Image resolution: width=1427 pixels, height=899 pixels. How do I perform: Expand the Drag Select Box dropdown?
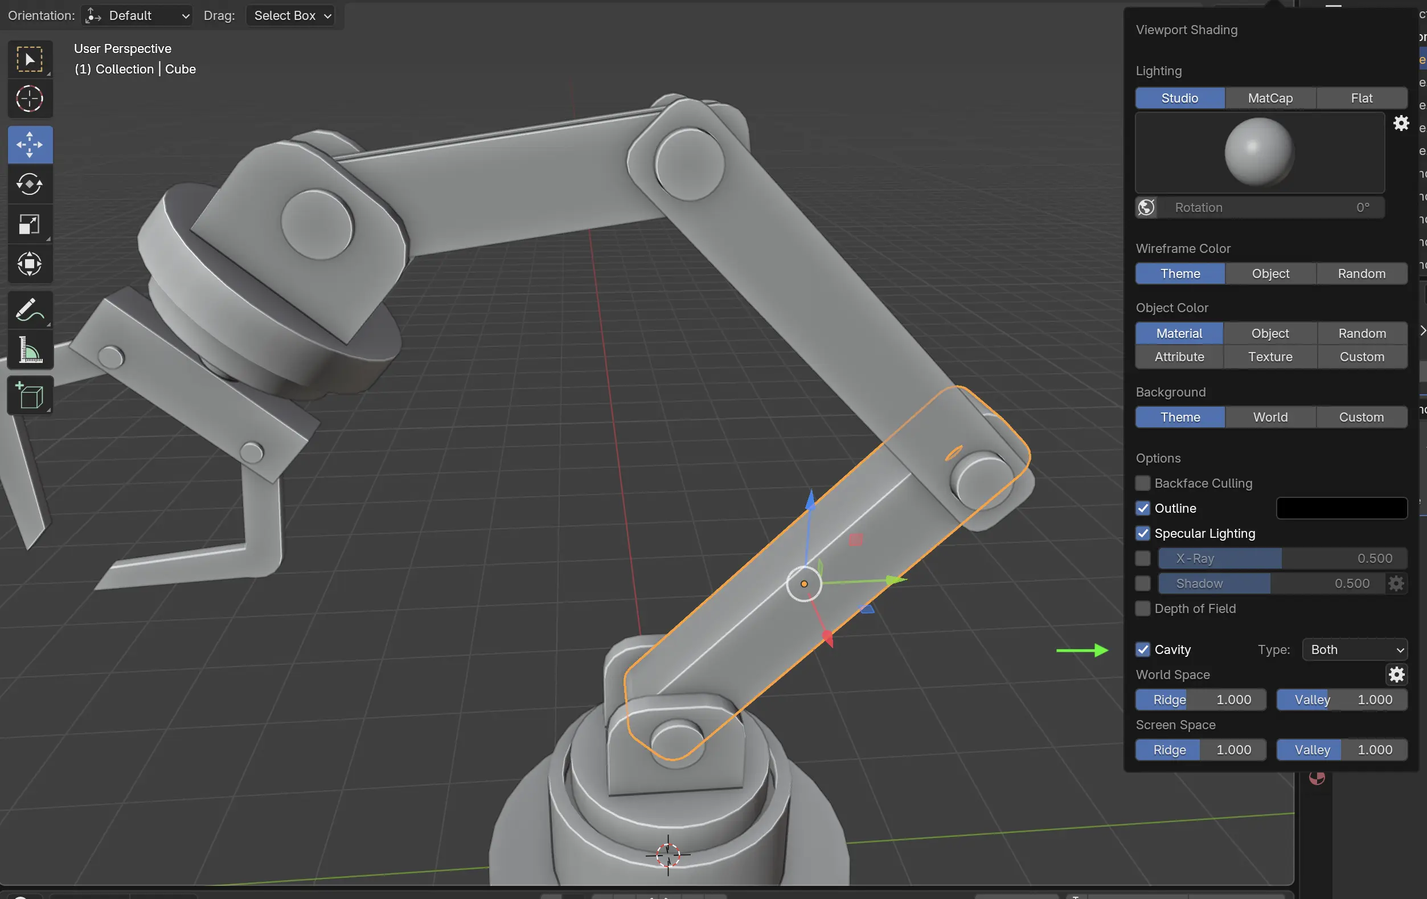click(290, 15)
